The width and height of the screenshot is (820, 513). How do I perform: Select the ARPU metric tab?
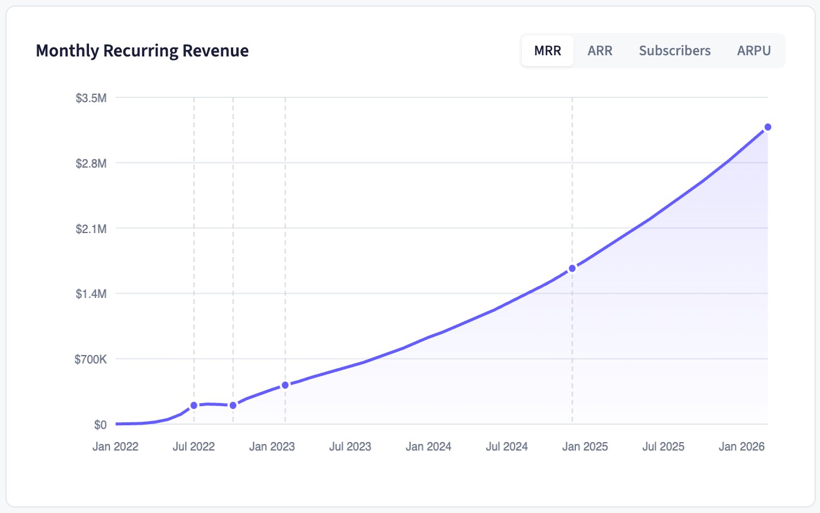coord(754,50)
